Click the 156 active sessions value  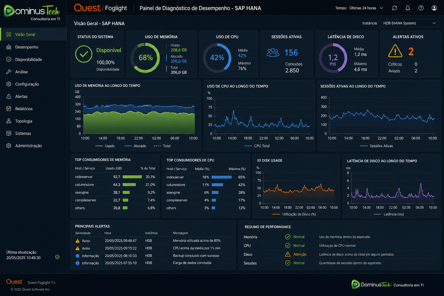291,53
